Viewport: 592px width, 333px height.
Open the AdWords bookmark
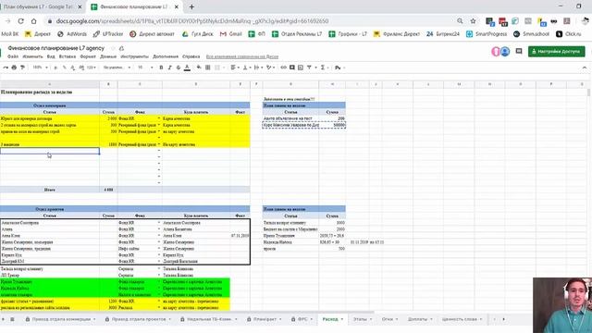(x=72, y=34)
